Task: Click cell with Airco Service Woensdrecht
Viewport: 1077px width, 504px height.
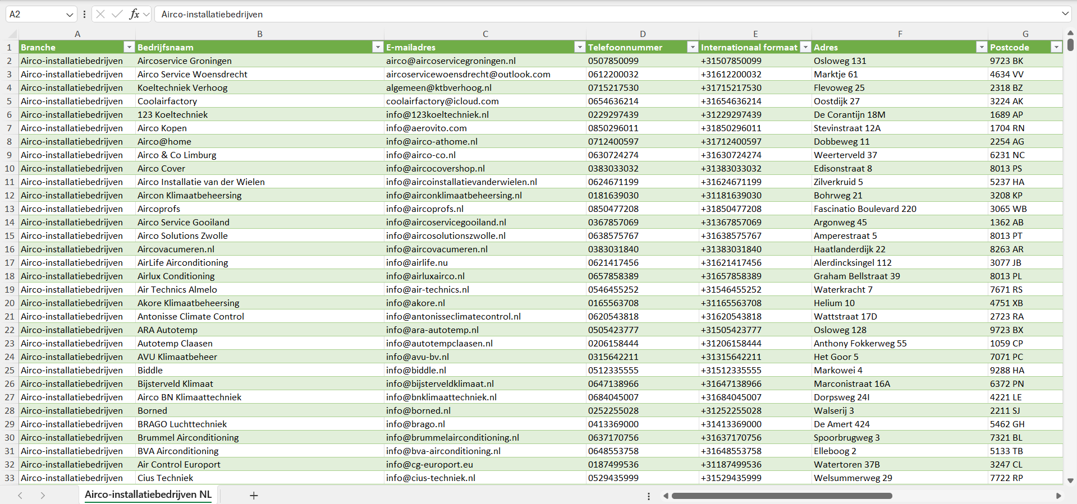Action: [x=193, y=74]
